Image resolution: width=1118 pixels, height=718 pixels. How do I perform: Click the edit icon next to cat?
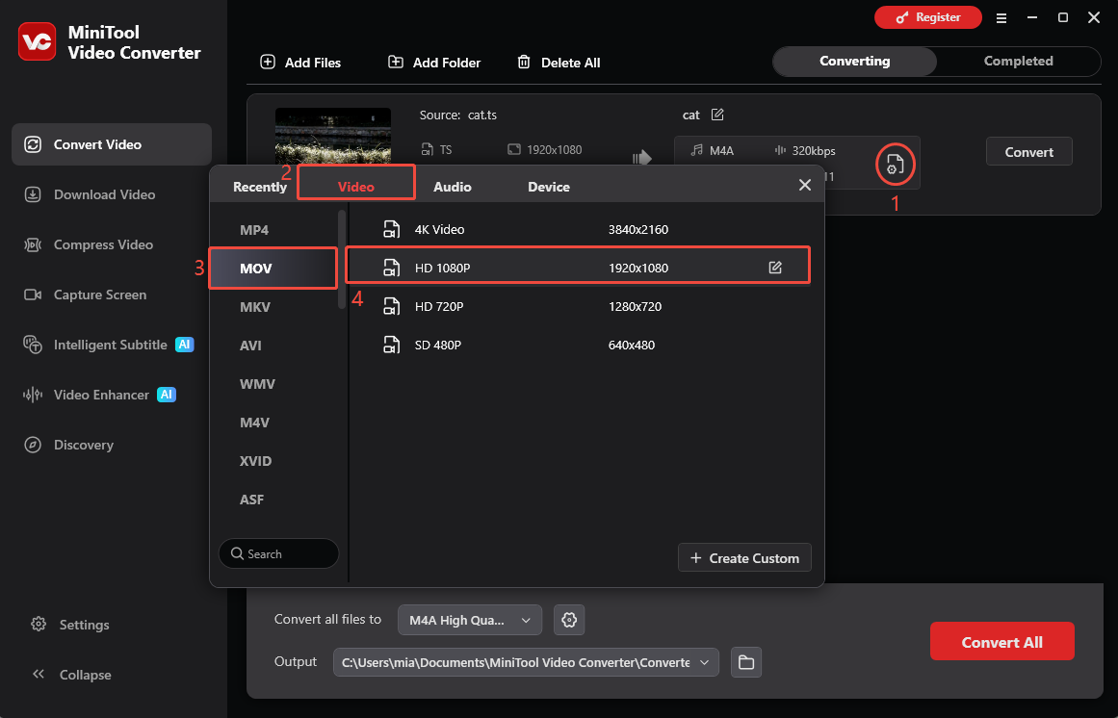(717, 115)
